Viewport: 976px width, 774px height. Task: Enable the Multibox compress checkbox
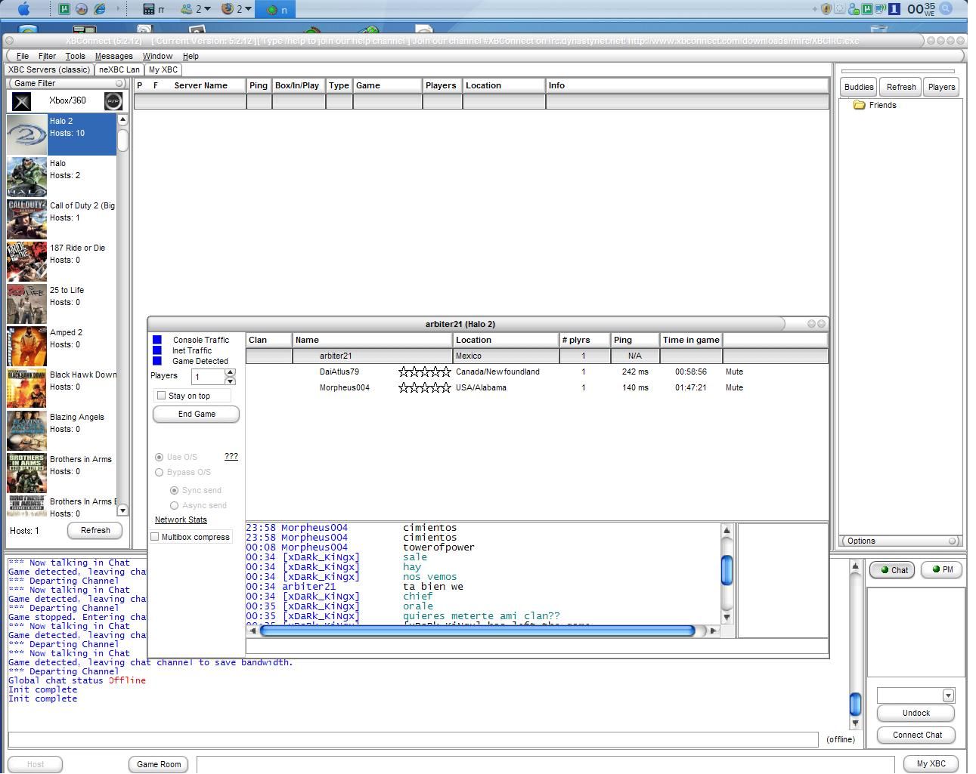coord(155,537)
